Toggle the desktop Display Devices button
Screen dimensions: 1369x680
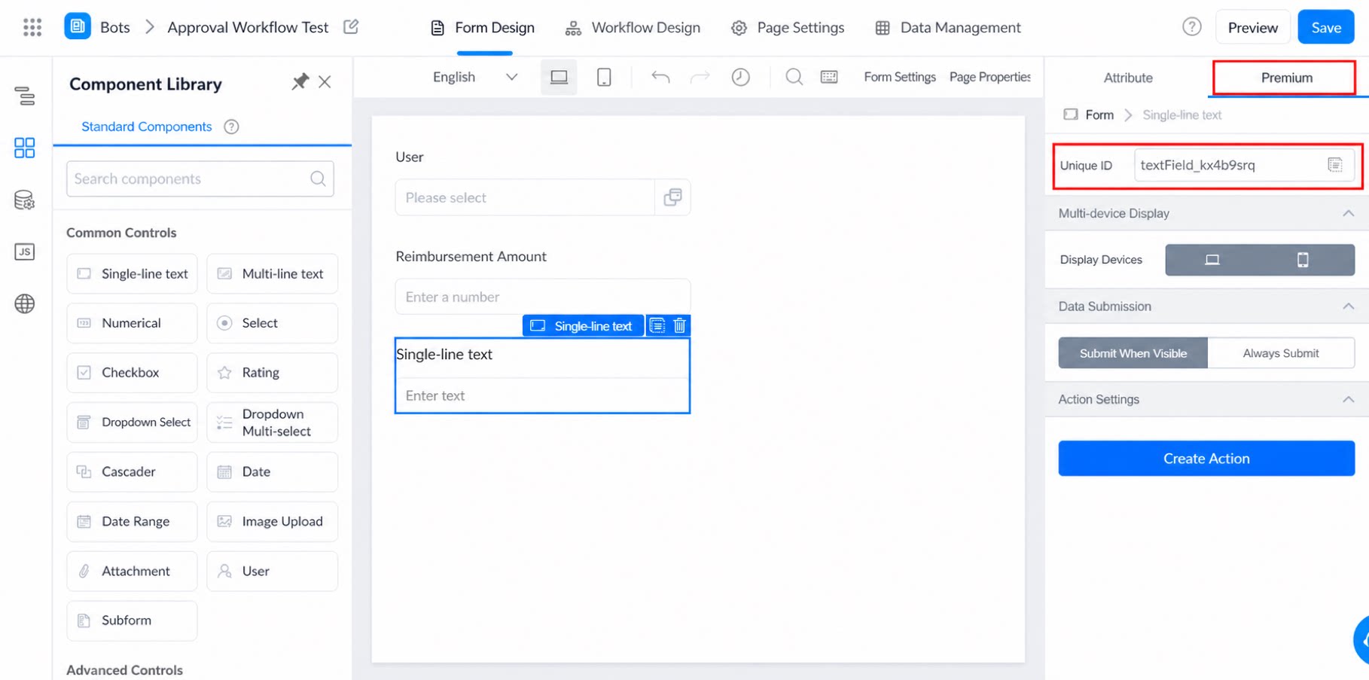(x=1212, y=260)
